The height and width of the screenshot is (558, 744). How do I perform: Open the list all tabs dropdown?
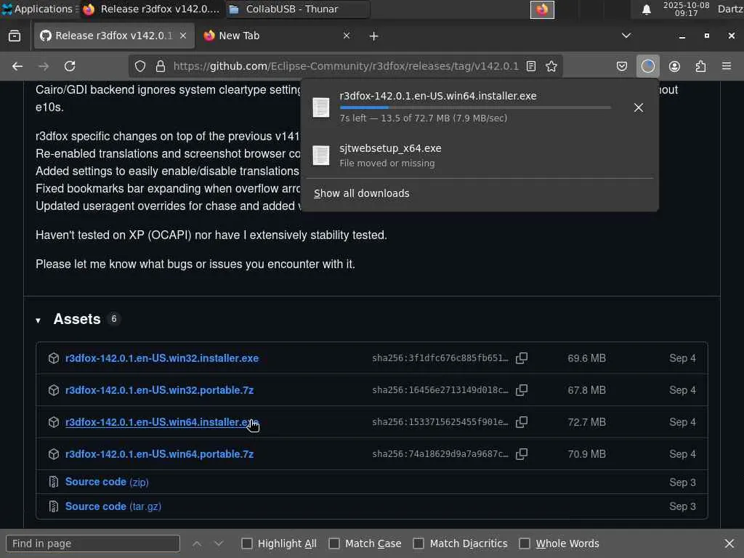click(x=626, y=36)
